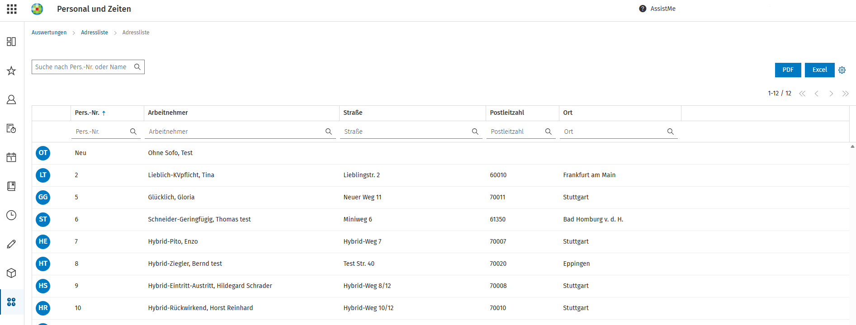Click the AssistMe help icon
Viewport: 856px width, 325px height.
(x=643, y=9)
